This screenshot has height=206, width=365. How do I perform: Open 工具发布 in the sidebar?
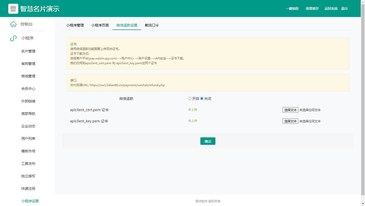pos(28,164)
